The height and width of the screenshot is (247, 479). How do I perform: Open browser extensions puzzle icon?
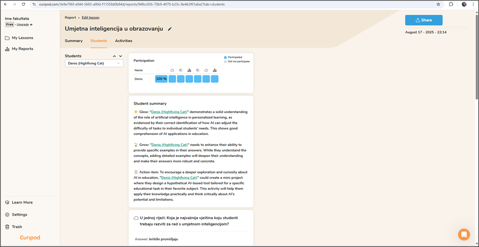451,4
